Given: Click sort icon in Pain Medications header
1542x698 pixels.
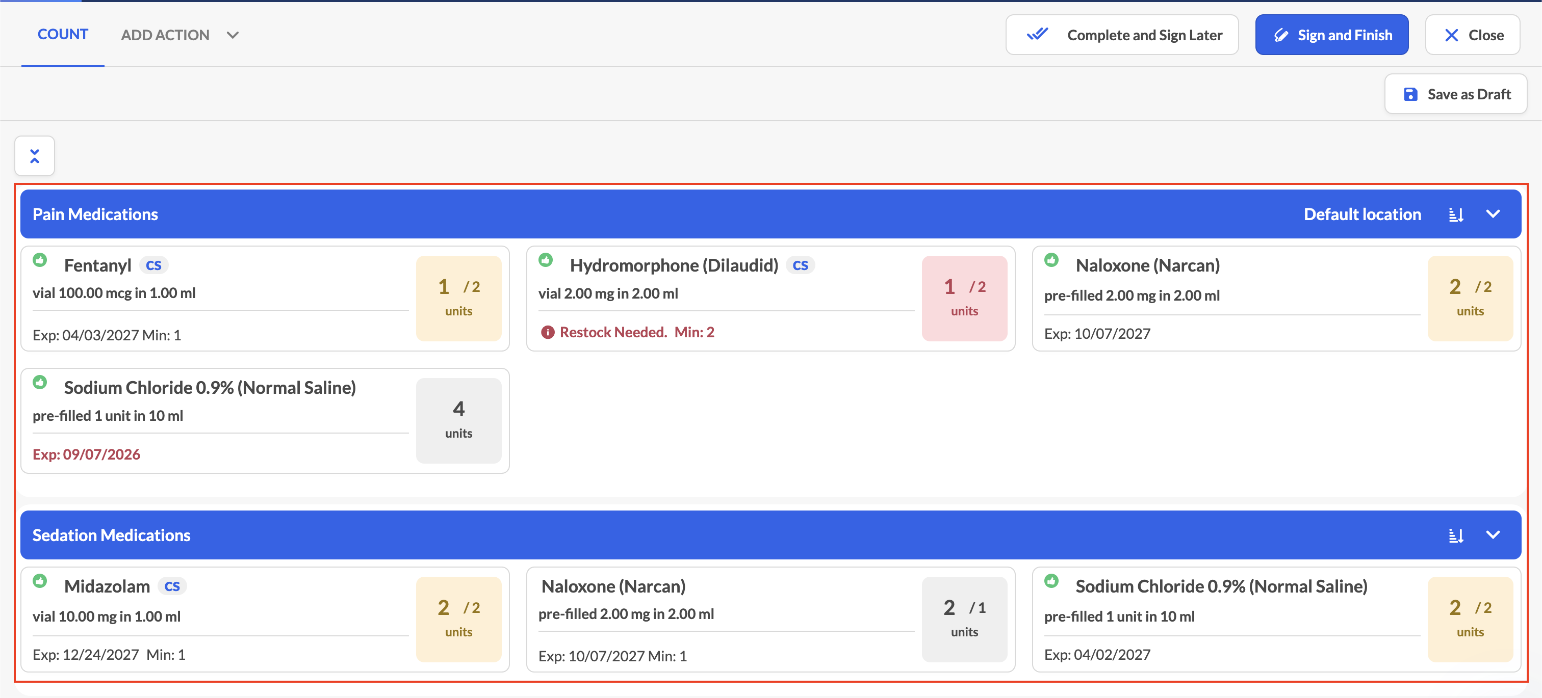Looking at the screenshot, I should pos(1456,214).
